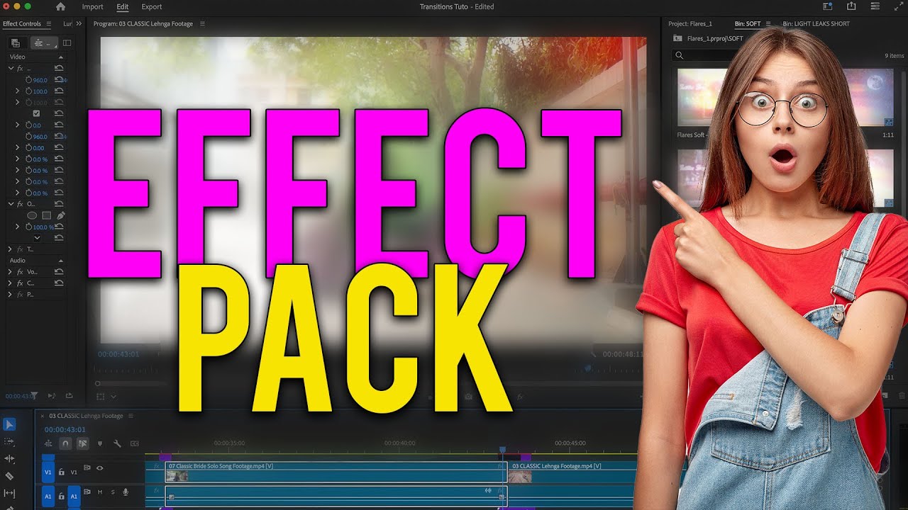The width and height of the screenshot is (908, 510).
Task: Show hidden panel tabs overflow chevrons
Action: [x=79, y=23]
